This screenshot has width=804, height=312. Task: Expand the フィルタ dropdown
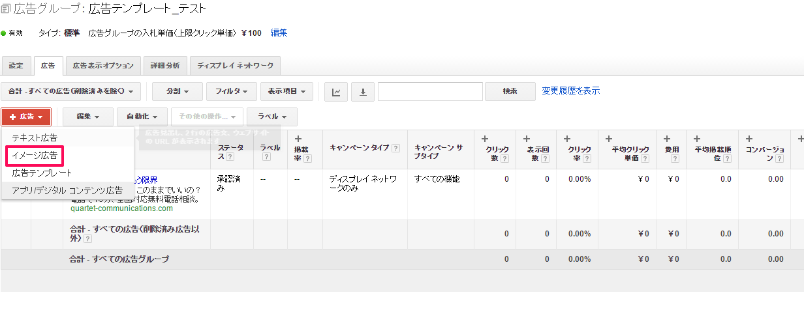coord(230,92)
